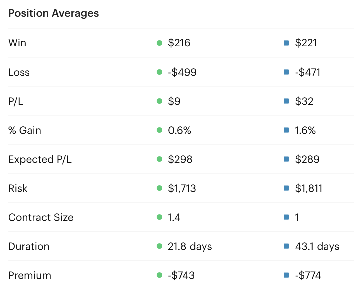Click the 43.1 days duration value
Image resolution: width=354 pixels, height=294 pixels.
point(317,246)
